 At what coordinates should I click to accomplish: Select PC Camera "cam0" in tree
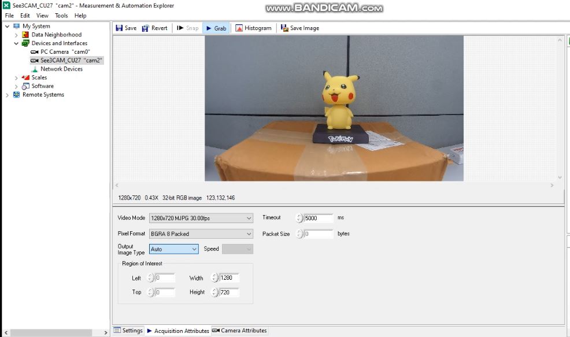[65, 51]
